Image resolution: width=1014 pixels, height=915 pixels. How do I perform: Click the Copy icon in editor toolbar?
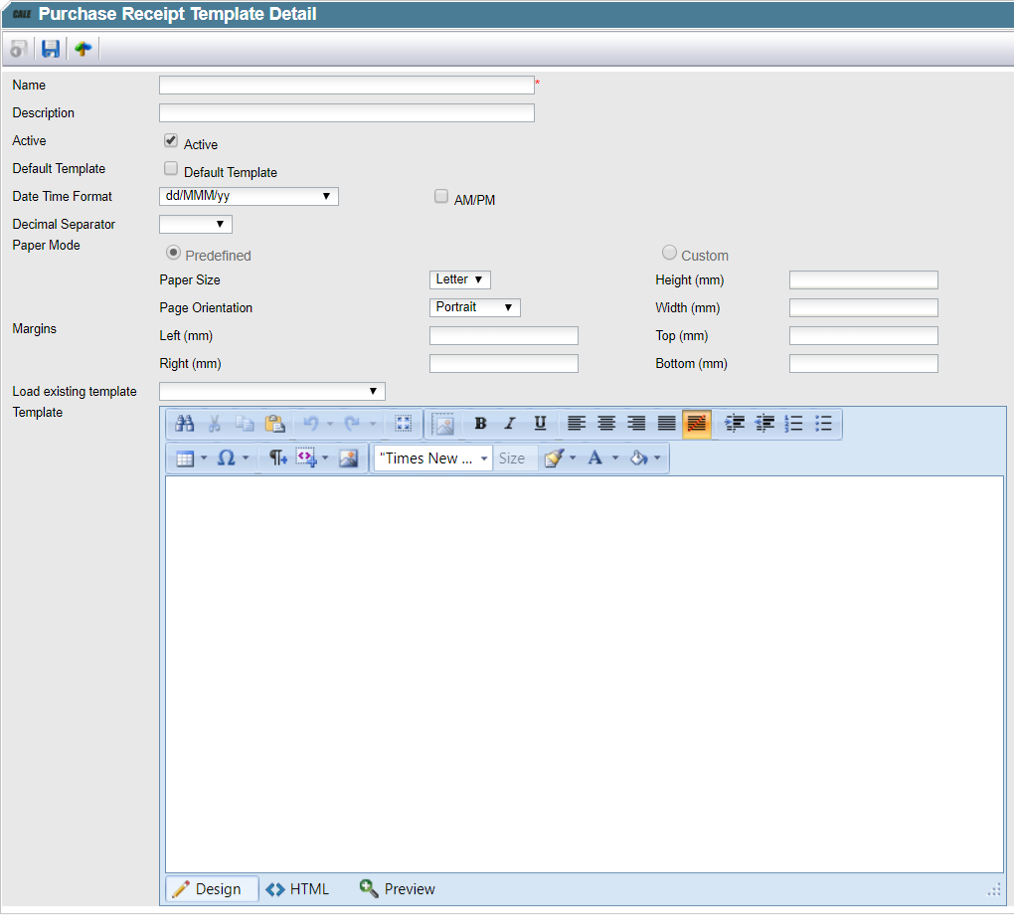point(245,424)
